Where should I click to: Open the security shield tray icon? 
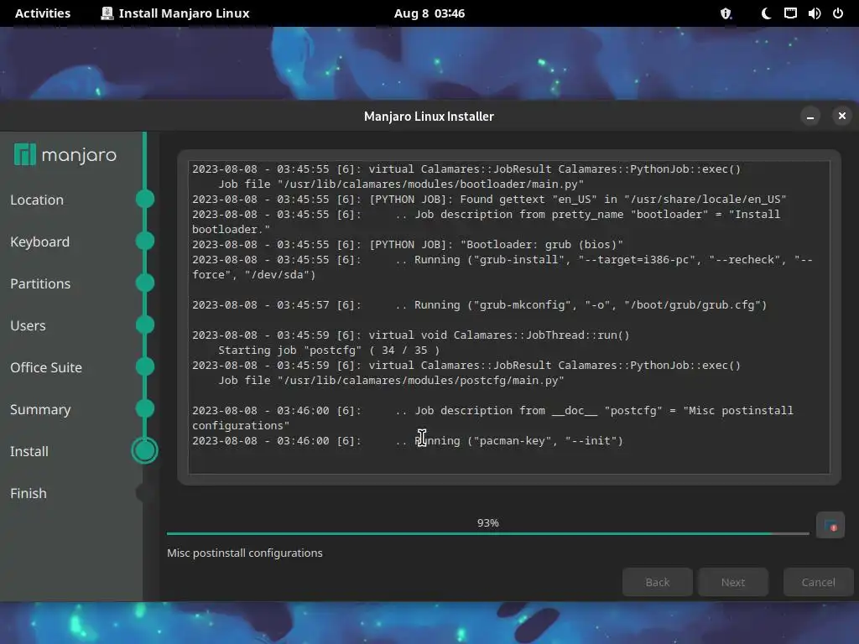[726, 13]
